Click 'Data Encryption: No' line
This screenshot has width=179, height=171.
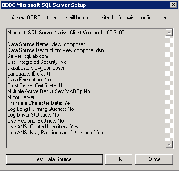pos(29,80)
